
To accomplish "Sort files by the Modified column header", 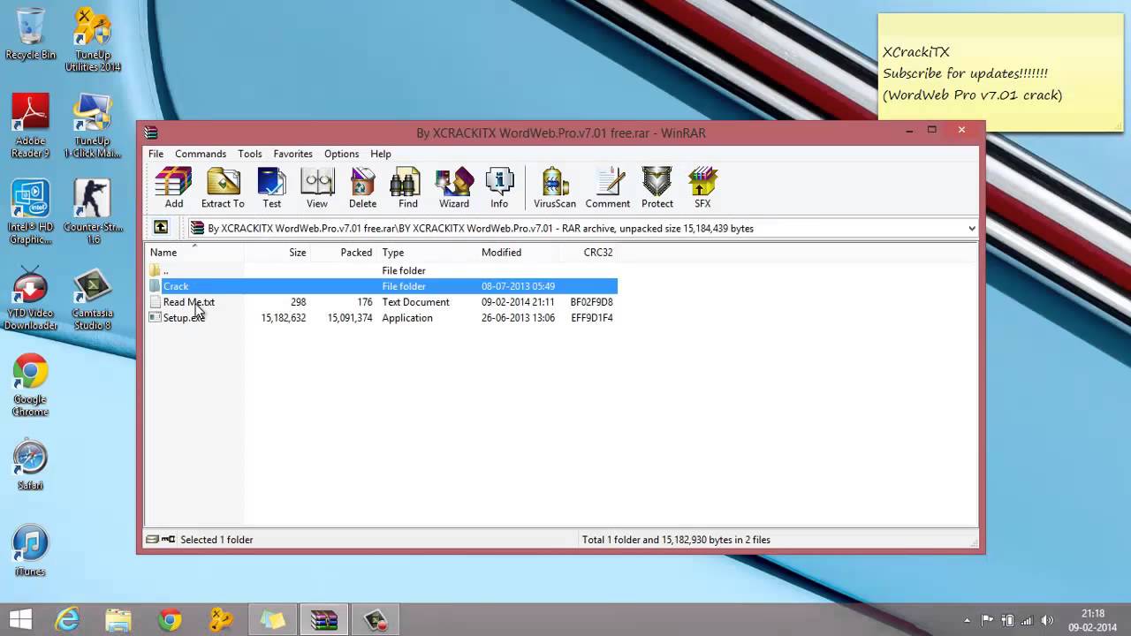I will click(x=518, y=253).
